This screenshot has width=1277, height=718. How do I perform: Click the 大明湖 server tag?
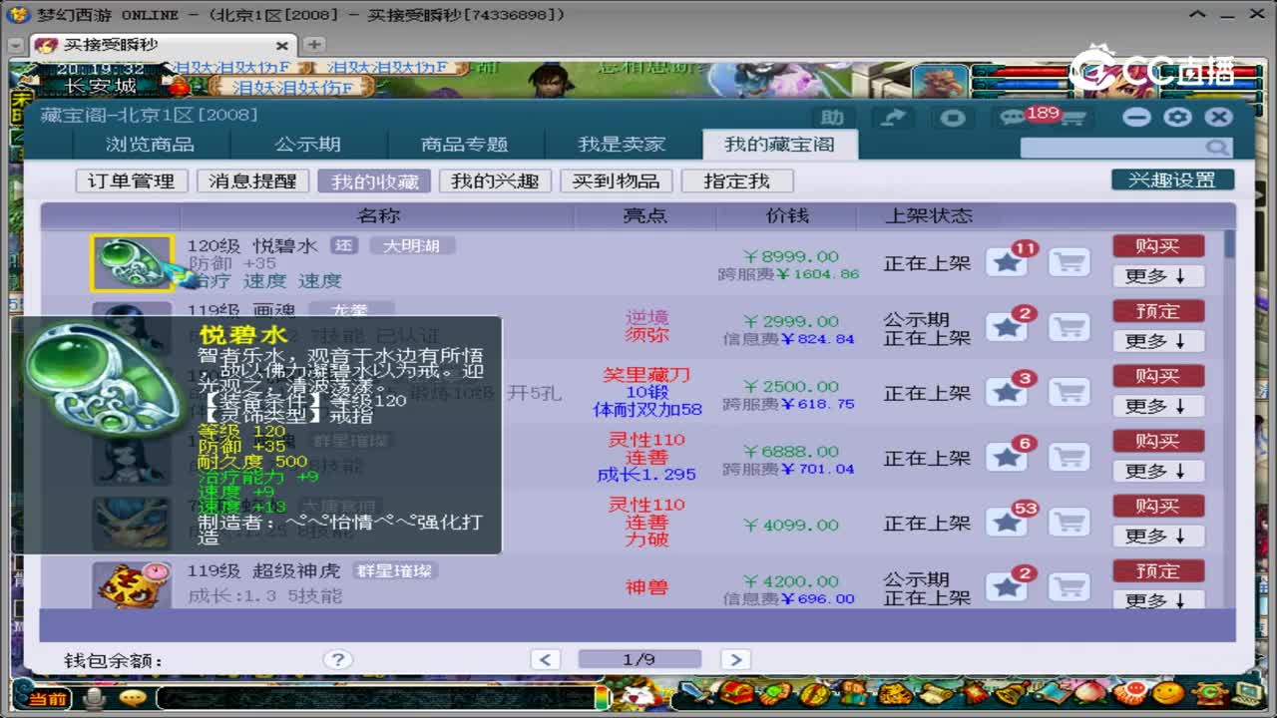point(412,245)
